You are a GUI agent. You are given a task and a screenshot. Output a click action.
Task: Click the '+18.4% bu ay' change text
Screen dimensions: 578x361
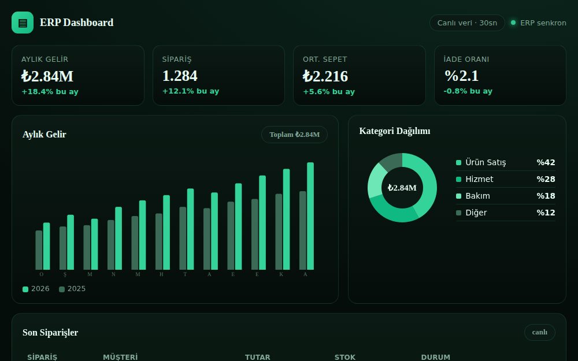tap(50, 92)
